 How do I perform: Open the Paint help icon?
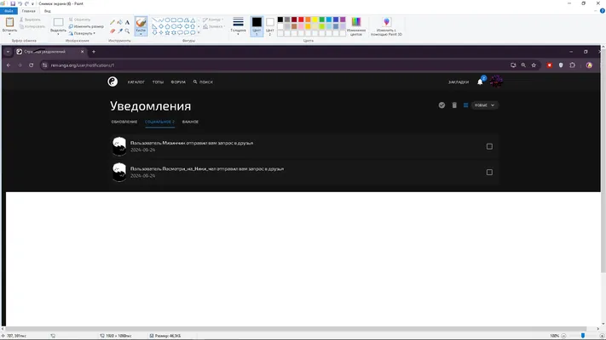pos(602,11)
